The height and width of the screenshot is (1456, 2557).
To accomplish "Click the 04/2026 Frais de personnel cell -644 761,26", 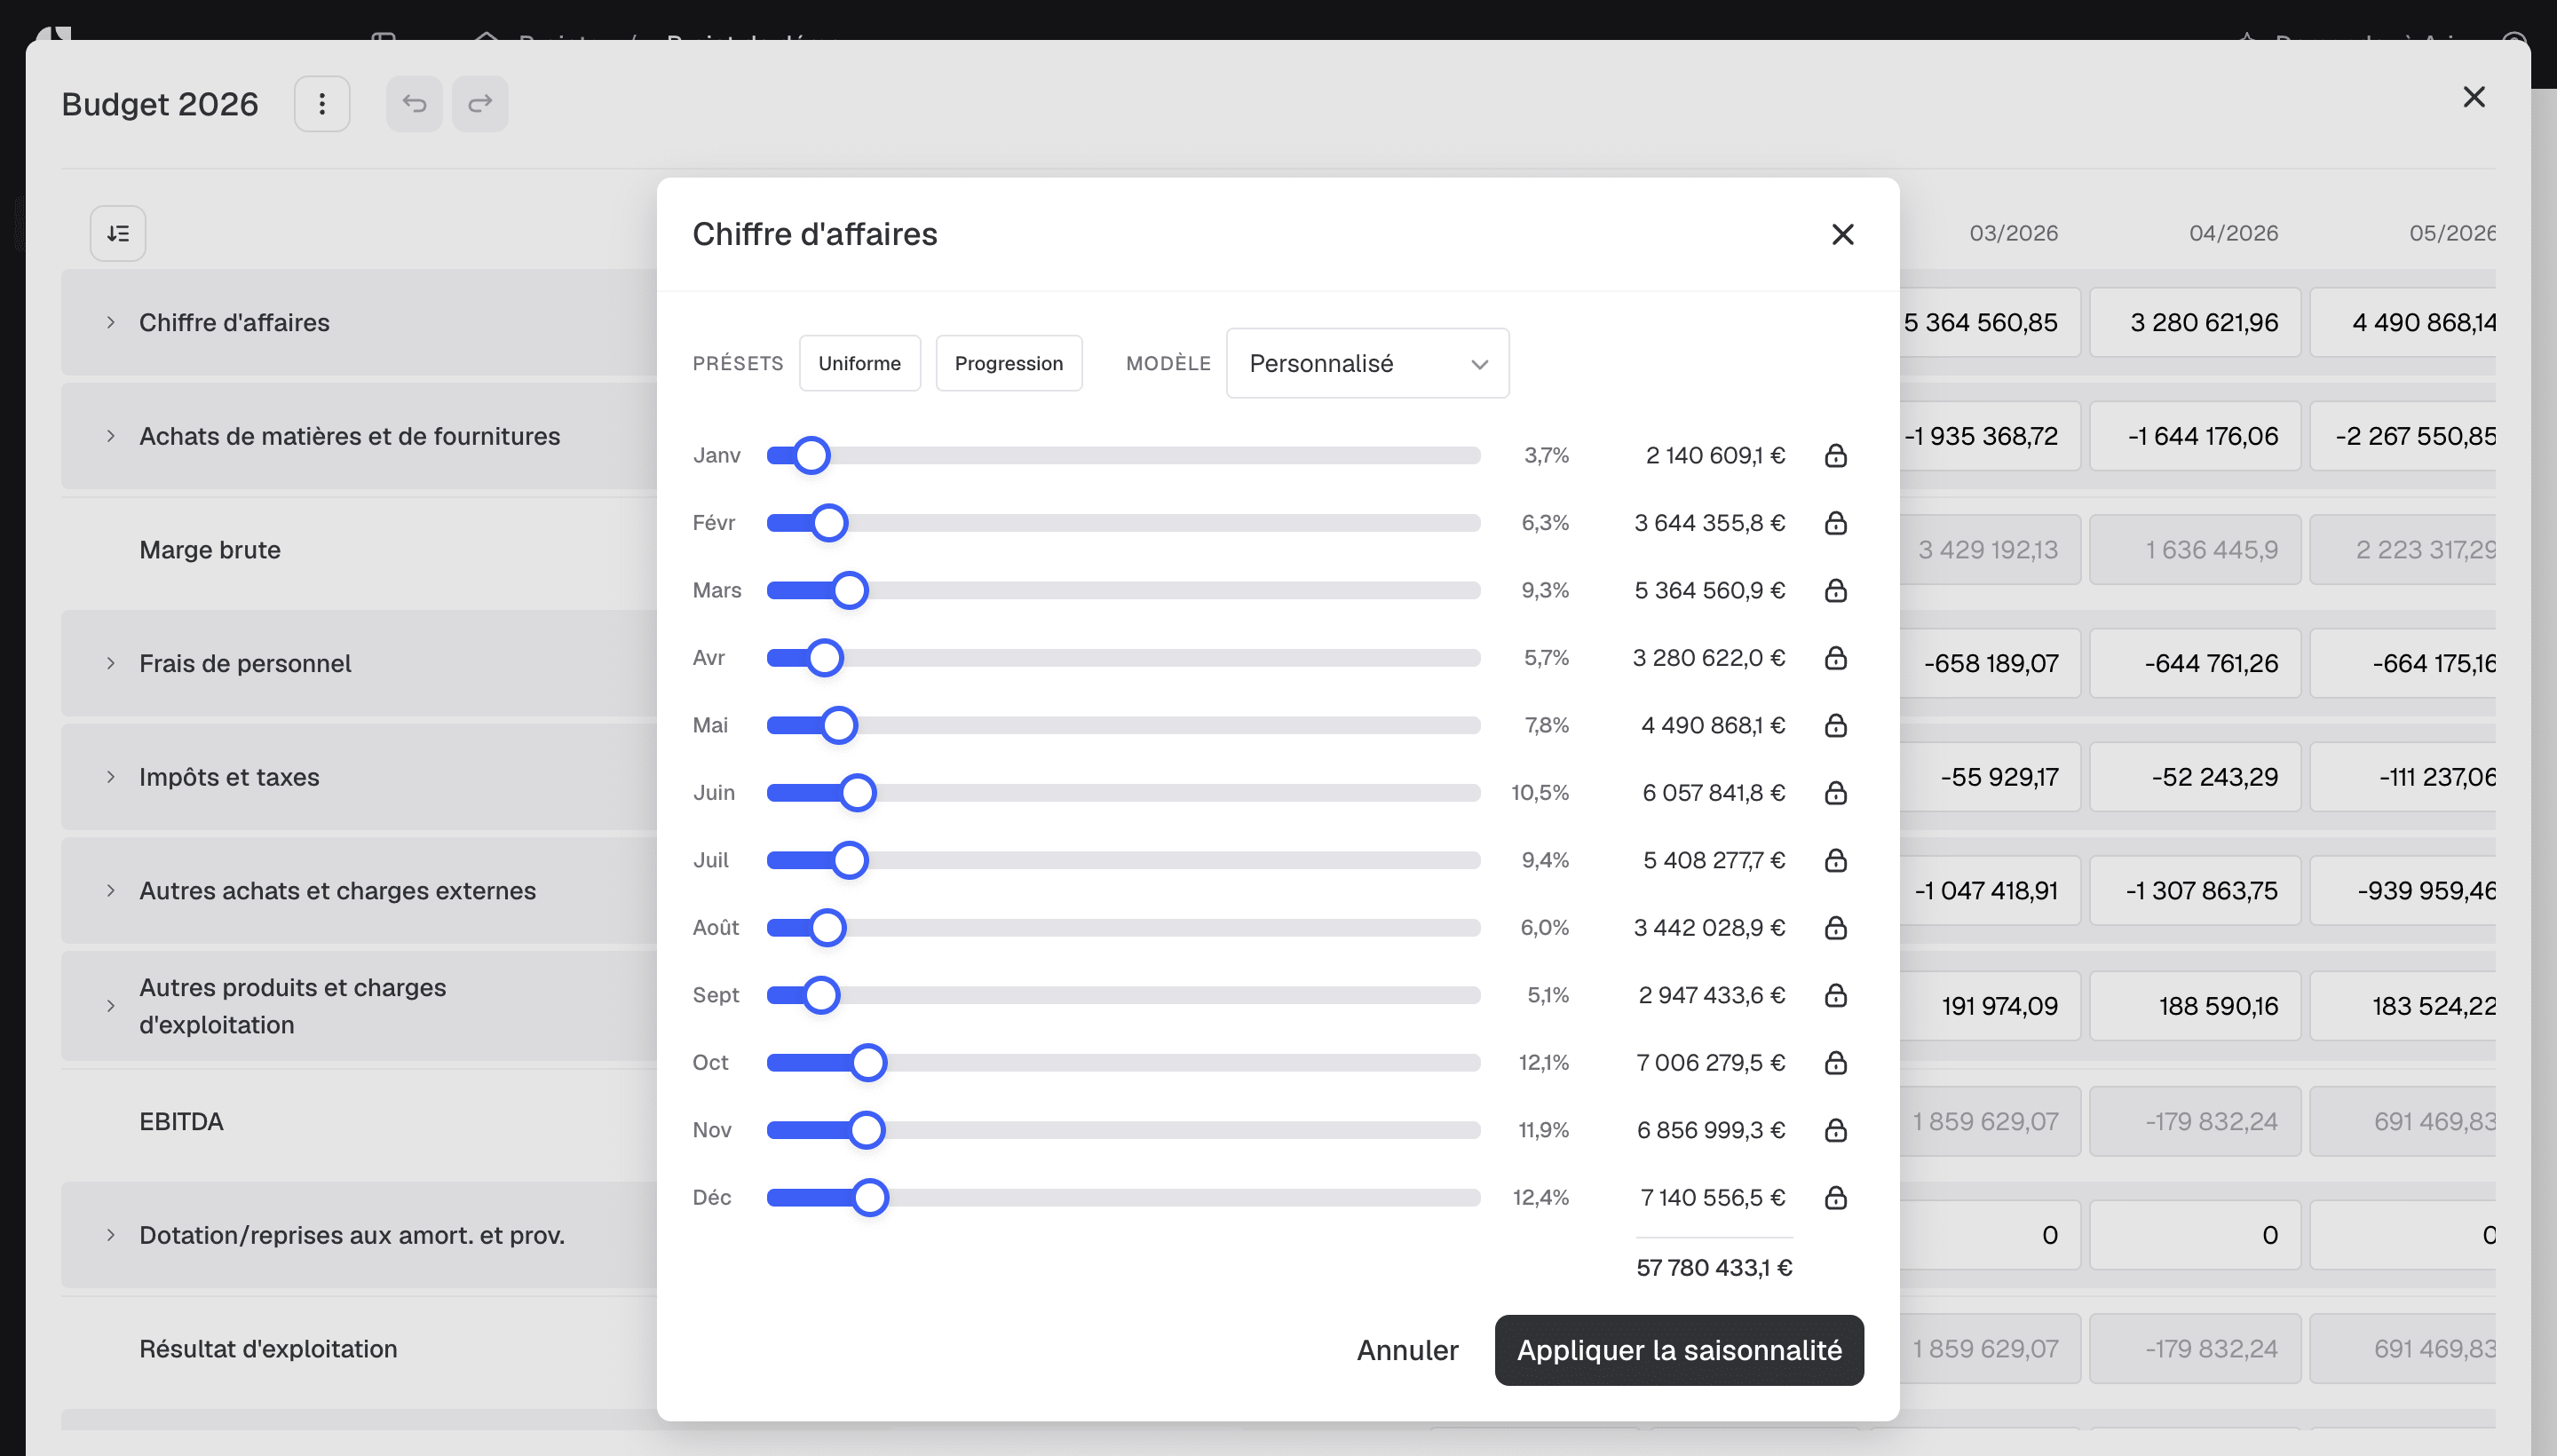I will pyautogui.click(x=2195, y=663).
